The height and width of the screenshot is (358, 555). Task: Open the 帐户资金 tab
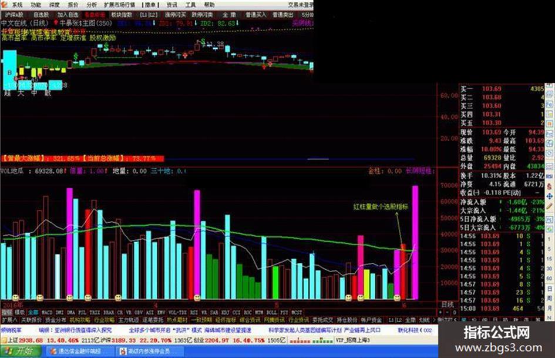pos(371,320)
